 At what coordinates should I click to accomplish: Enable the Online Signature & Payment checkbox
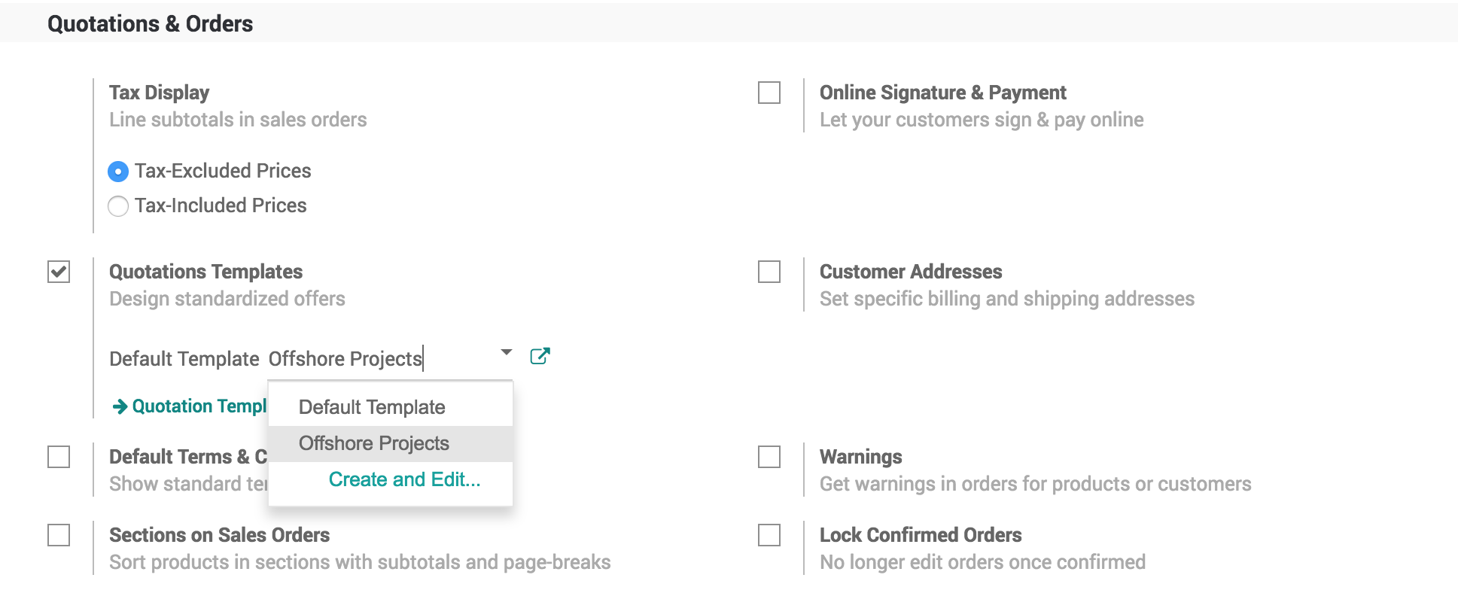tap(769, 93)
